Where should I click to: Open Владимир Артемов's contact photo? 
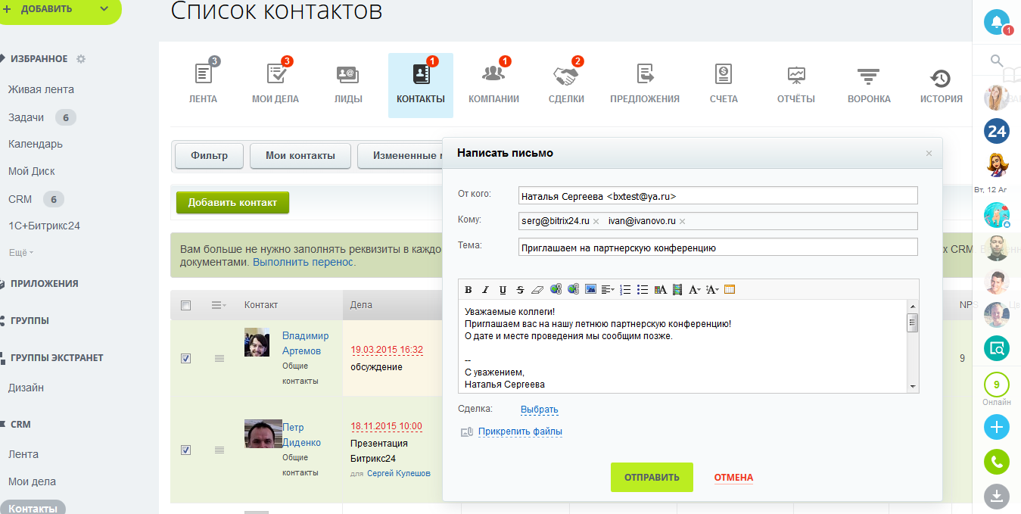[257, 342]
